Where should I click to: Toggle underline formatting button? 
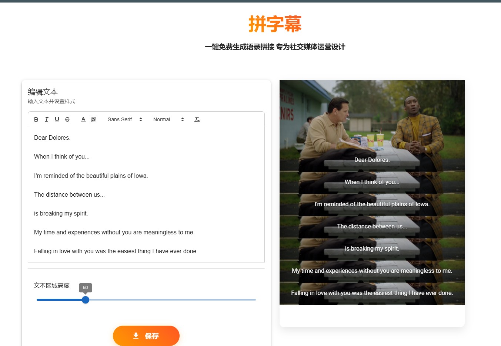point(57,119)
